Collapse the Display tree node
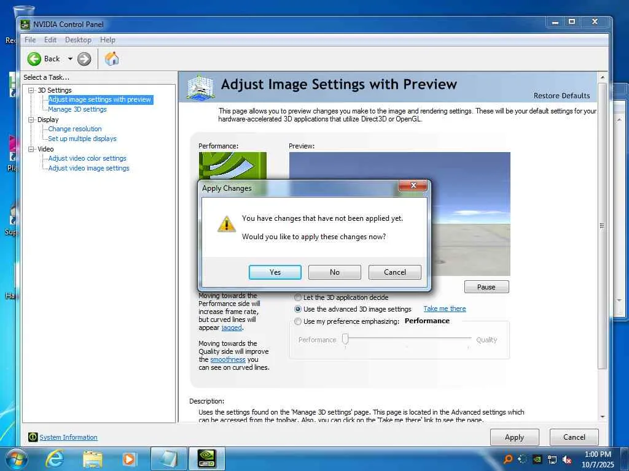The height and width of the screenshot is (471, 629). [x=31, y=120]
